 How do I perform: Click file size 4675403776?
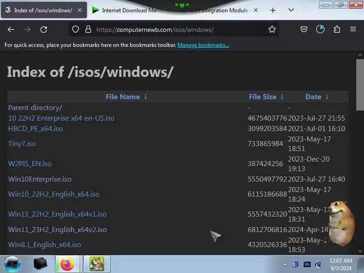click(267, 118)
